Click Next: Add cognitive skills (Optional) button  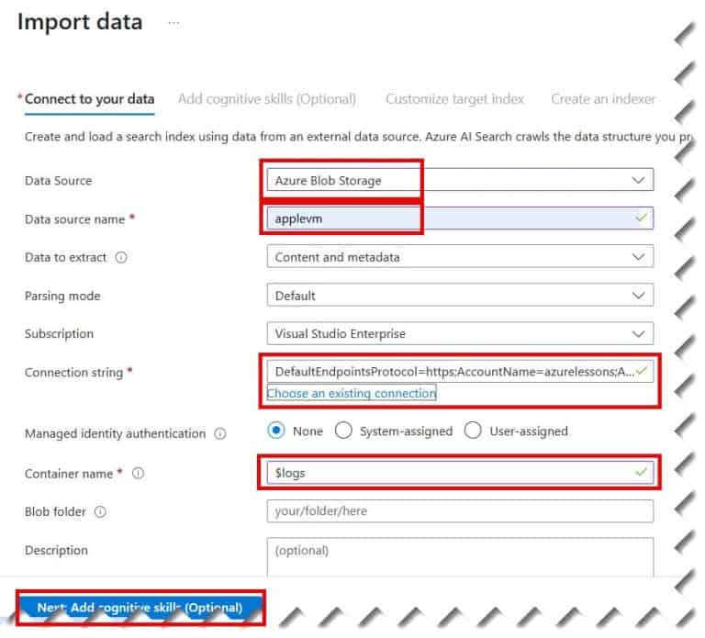tap(140, 608)
